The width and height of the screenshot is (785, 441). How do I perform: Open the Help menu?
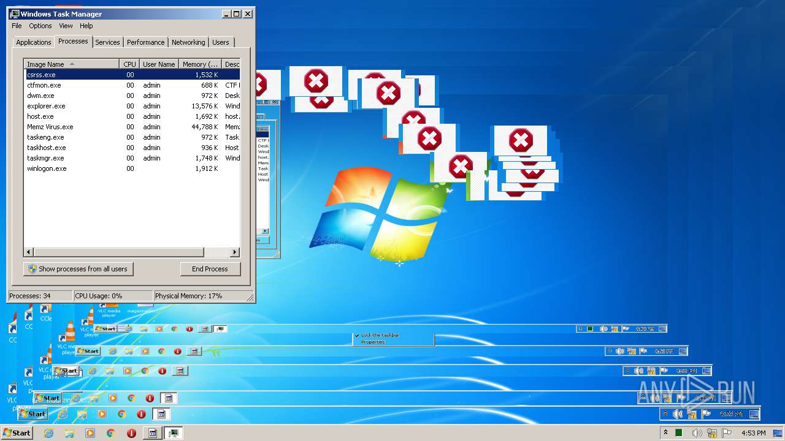(86, 26)
